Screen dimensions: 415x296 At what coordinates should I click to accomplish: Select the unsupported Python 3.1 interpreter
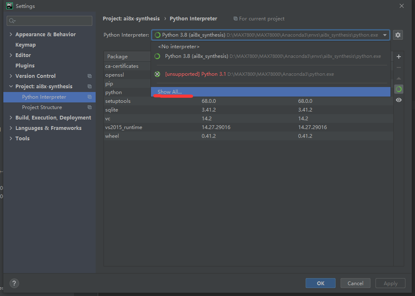[x=270, y=74]
